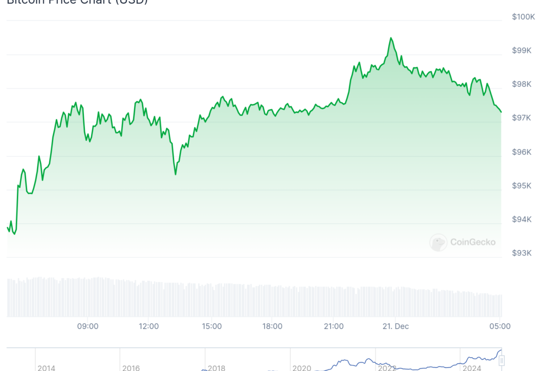Image resolution: width=543 pixels, height=371 pixels.
Task: Grab the range navigator handle
Action: coord(501,361)
